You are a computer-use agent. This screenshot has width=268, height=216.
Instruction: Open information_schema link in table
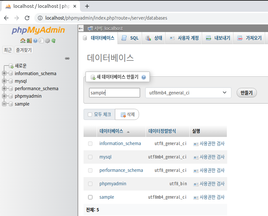tap(120, 143)
